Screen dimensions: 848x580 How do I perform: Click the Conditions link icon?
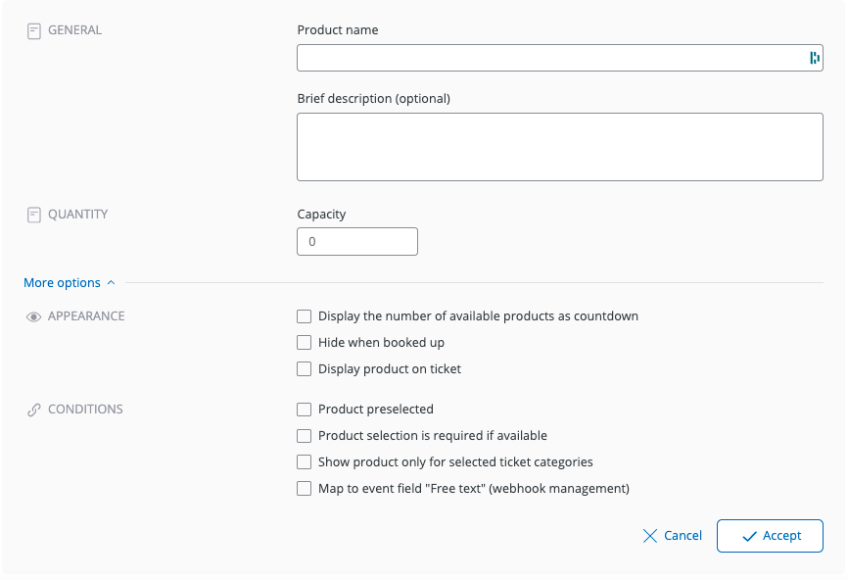[x=34, y=410]
